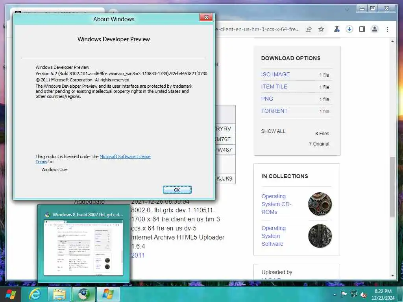Open the ISO IMAGE download option
This screenshot has height=302, width=403.
point(275,74)
